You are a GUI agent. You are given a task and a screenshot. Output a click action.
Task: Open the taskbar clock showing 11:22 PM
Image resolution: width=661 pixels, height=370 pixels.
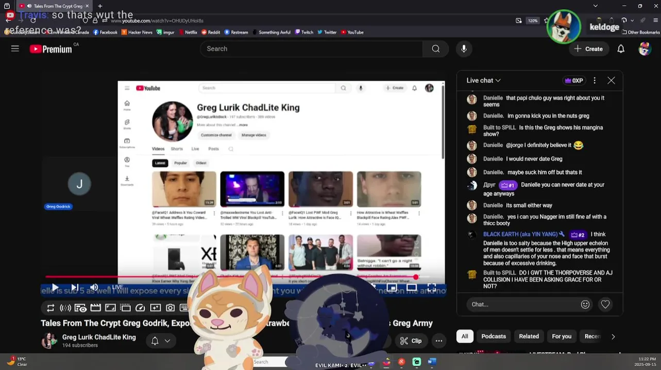[x=647, y=361]
